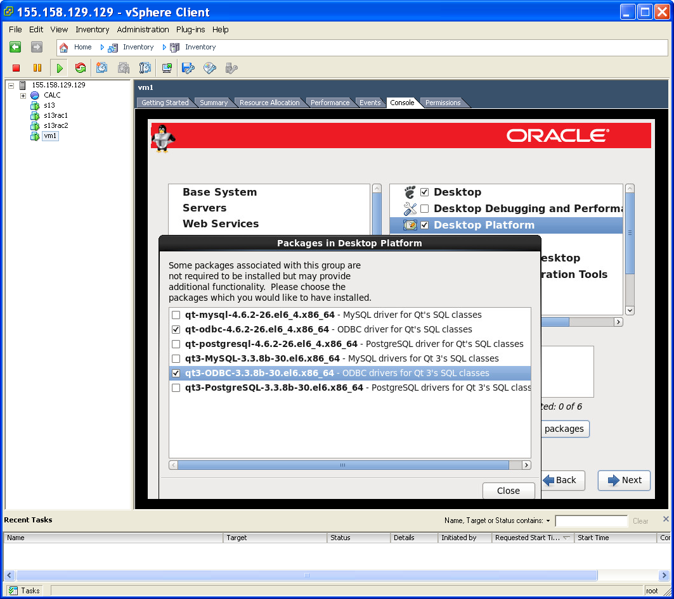The image size is (674, 599).
Task: Check the qt3-MySQL-3.3.8b package checkbox
Action: coord(176,358)
